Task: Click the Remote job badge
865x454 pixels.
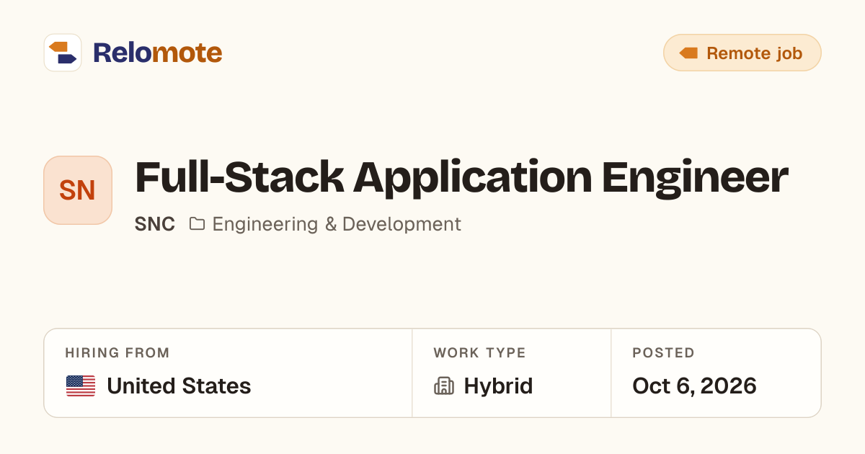Action: click(742, 53)
